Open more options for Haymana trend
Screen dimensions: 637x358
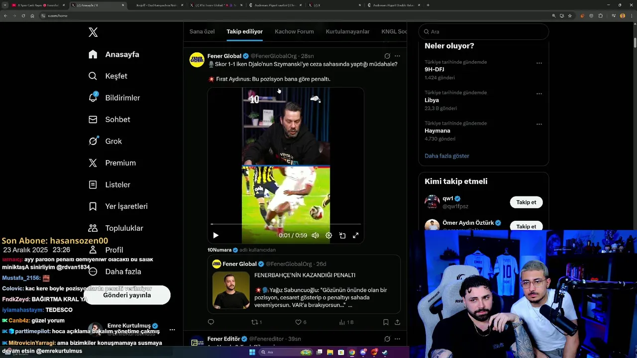(539, 124)
